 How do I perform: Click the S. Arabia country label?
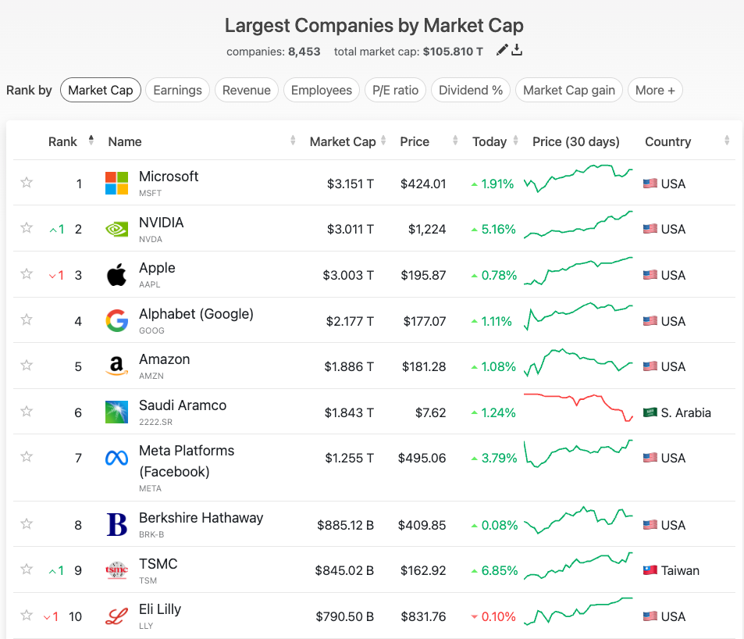(685, 412)
